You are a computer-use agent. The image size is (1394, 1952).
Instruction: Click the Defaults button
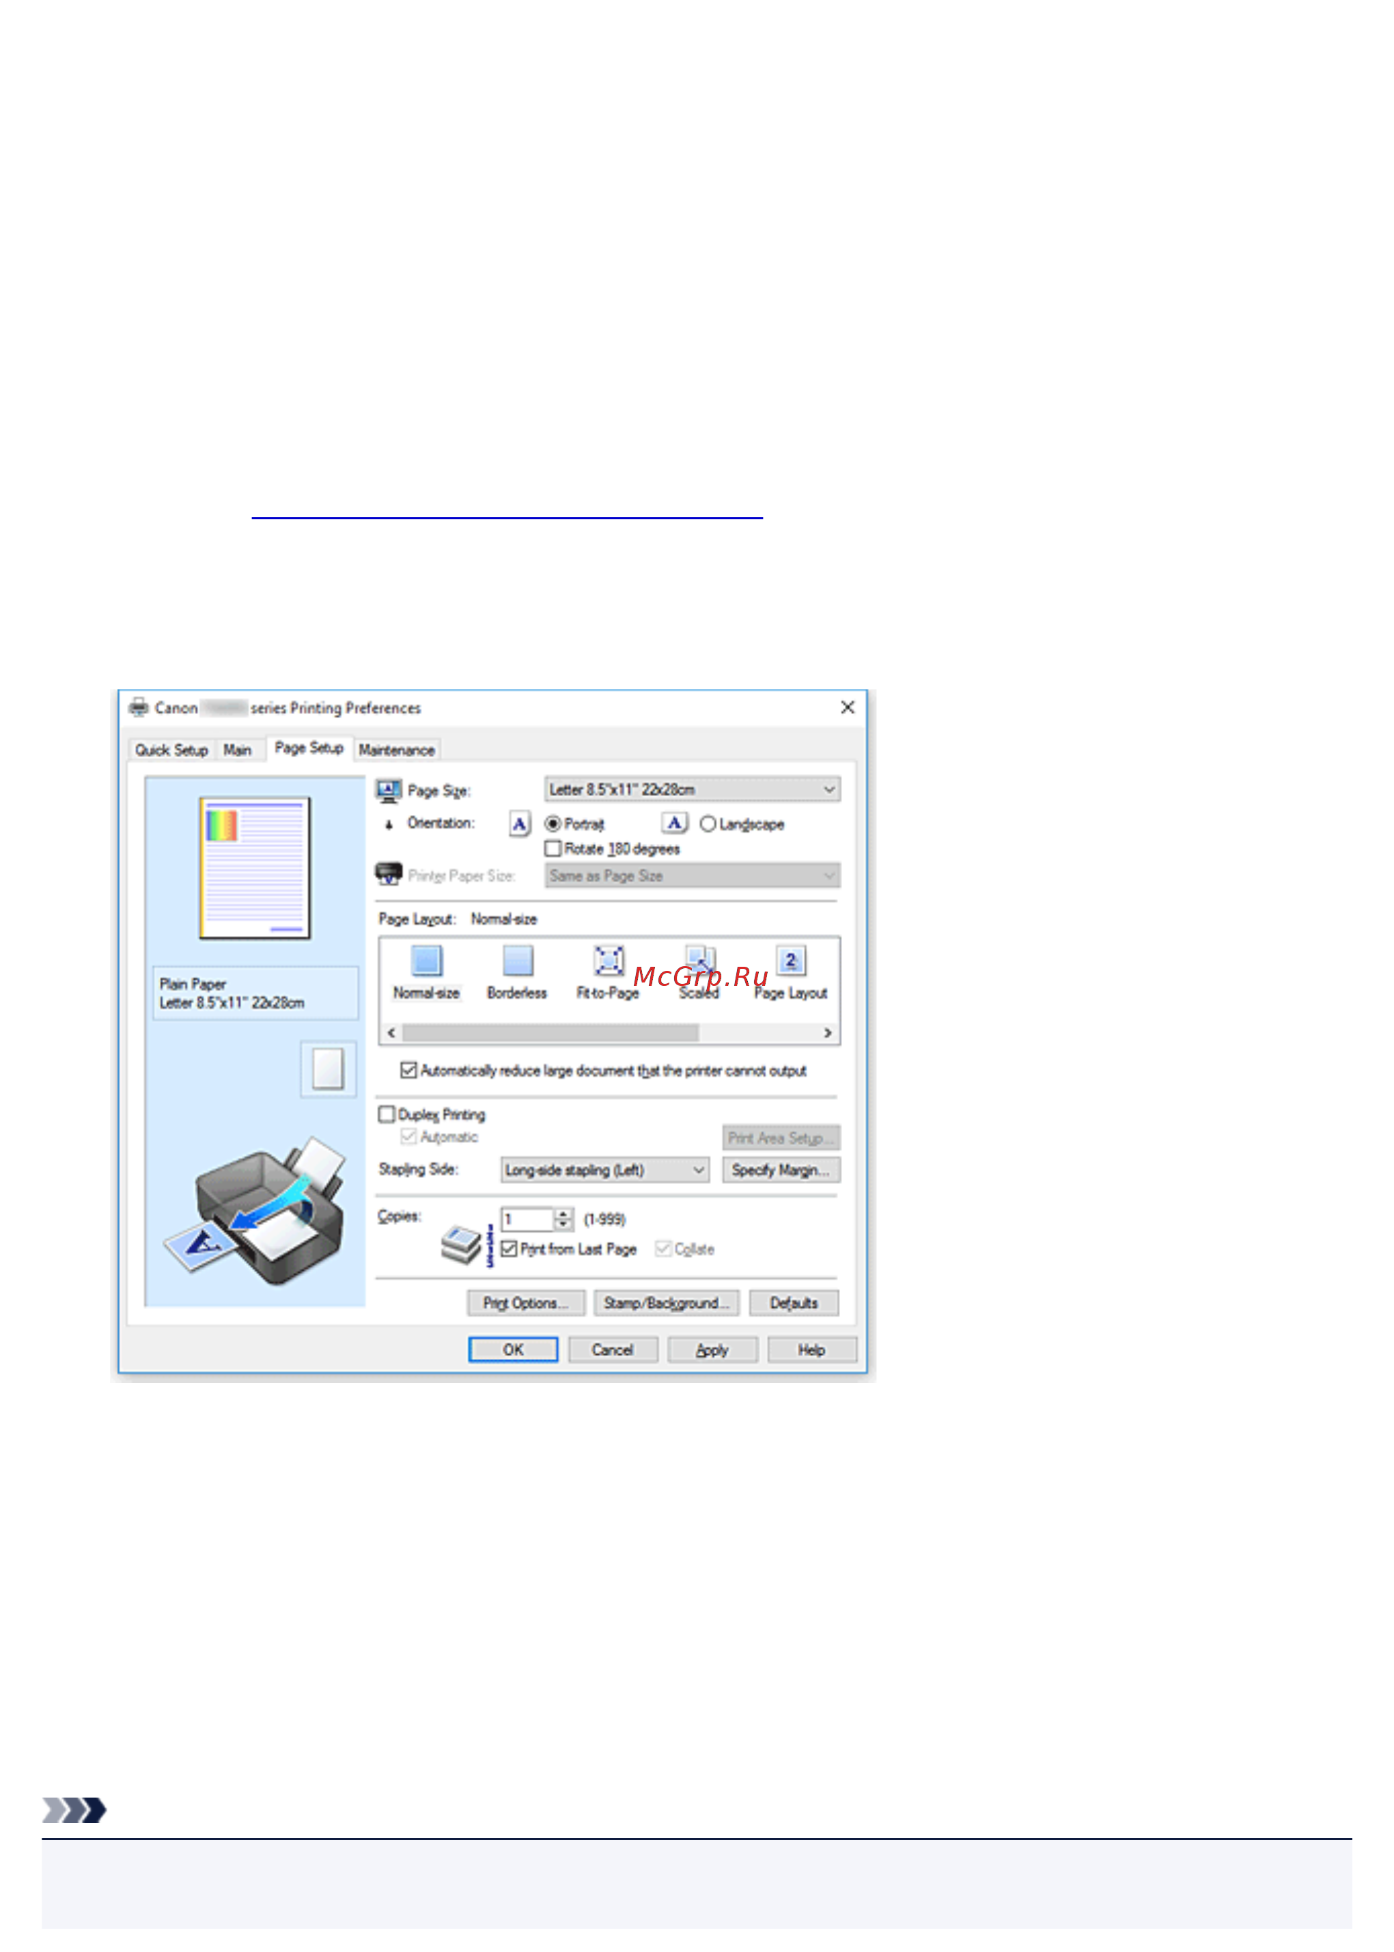[794, 1304]
